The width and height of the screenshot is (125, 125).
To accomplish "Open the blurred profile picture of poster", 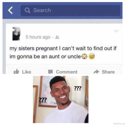I will [x=16, y=34].
